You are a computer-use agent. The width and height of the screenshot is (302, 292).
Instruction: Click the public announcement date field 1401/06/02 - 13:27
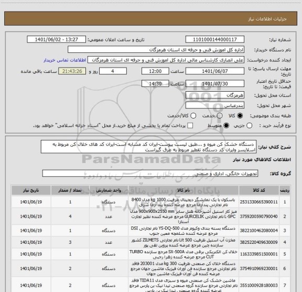[x=57, y=39]
